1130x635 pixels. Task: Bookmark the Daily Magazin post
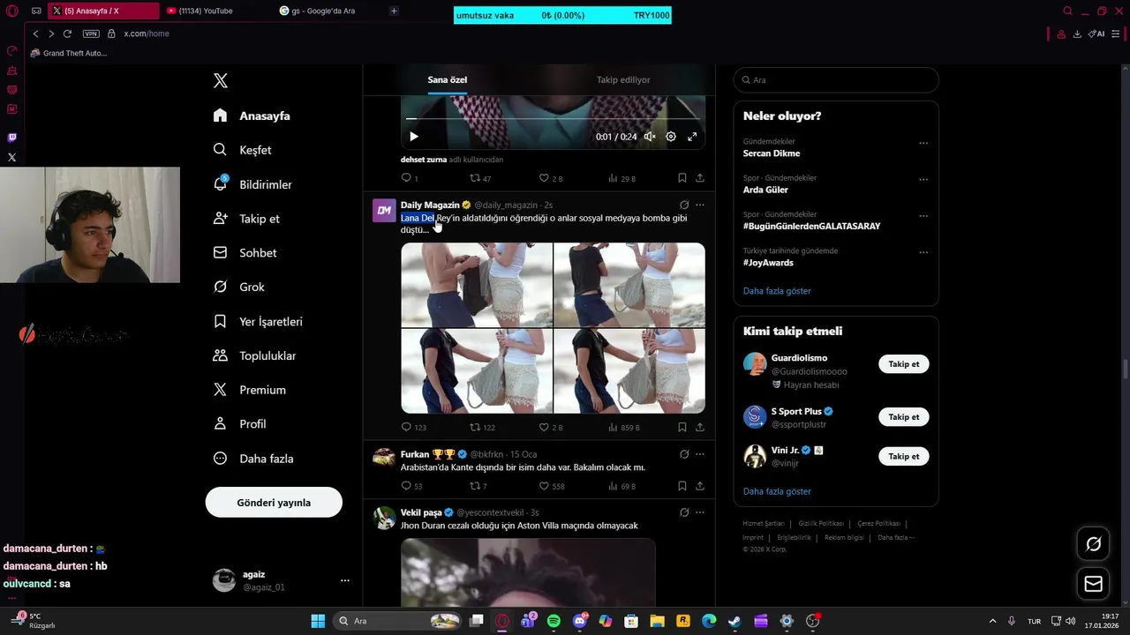[682, 427]
